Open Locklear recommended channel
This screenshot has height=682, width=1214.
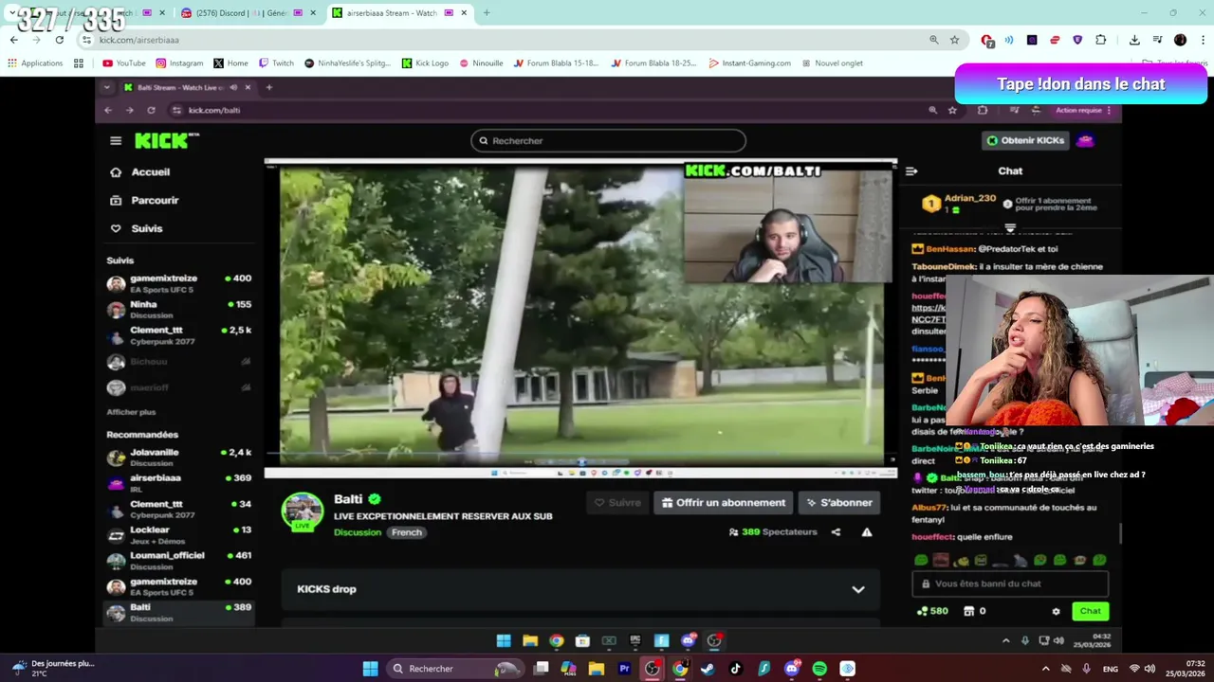tap(179, 535)
